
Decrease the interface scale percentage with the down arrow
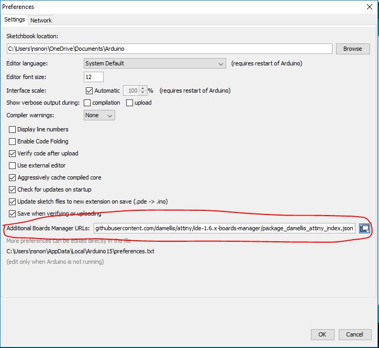(143, 93)
